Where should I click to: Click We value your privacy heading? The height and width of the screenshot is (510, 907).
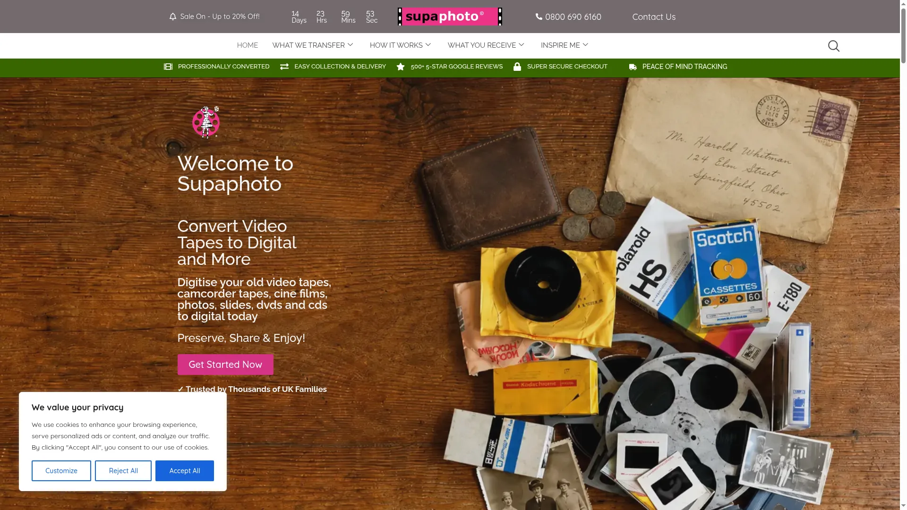coord(77,408)
